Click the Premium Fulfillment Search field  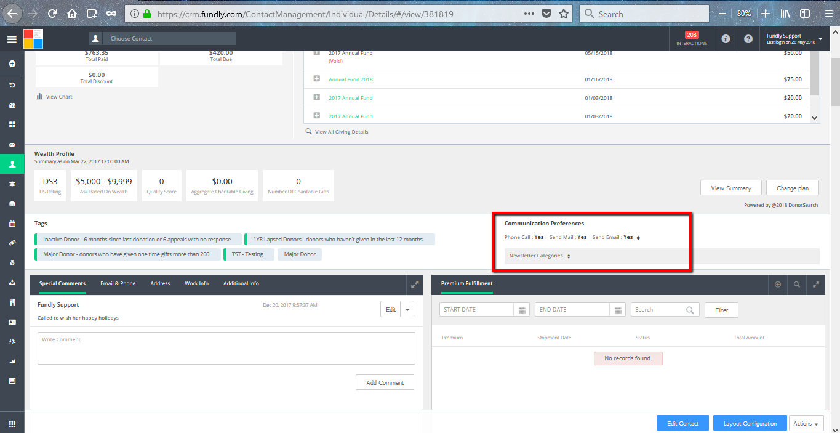pos(665,310)
